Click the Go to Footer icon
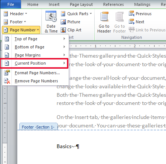Viewport: 166px width, 164px height. pos(119,17)
